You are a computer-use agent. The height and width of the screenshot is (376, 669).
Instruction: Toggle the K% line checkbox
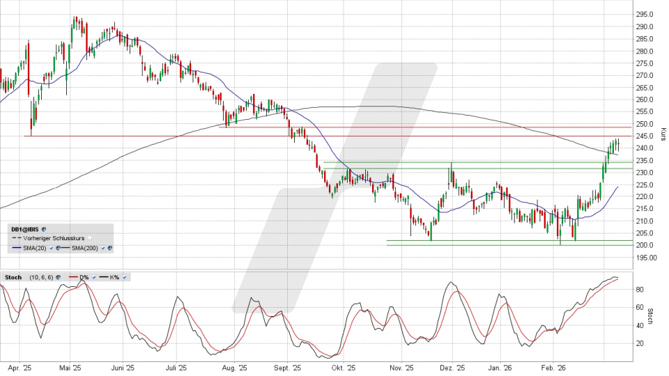[x=124, y=277]
